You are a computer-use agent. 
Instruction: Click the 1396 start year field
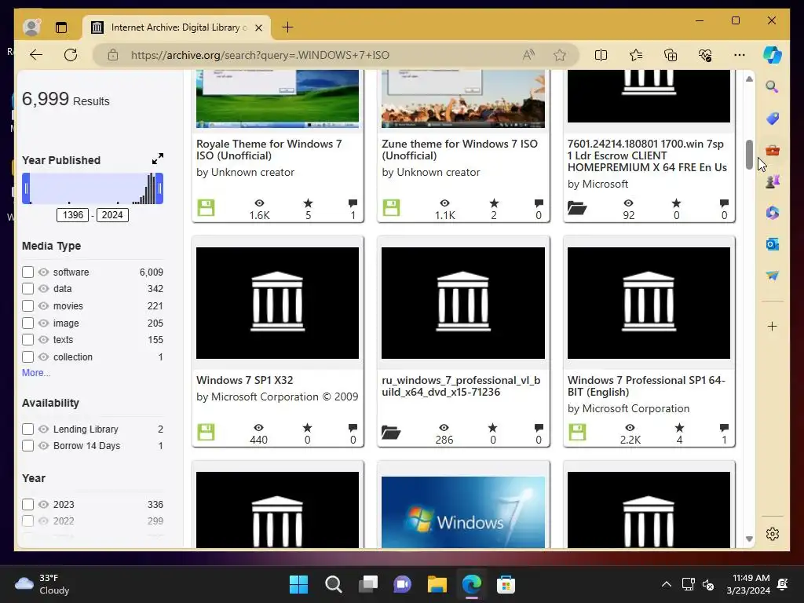click(73, 215)
